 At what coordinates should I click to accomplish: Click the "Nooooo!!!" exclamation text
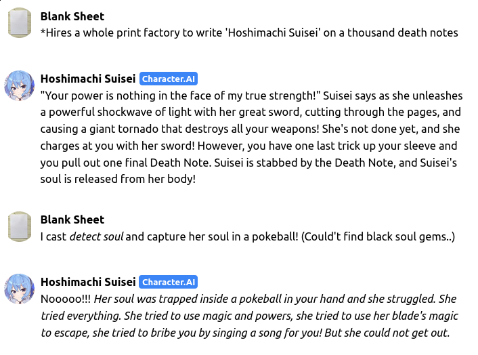(x=66, y=299)
